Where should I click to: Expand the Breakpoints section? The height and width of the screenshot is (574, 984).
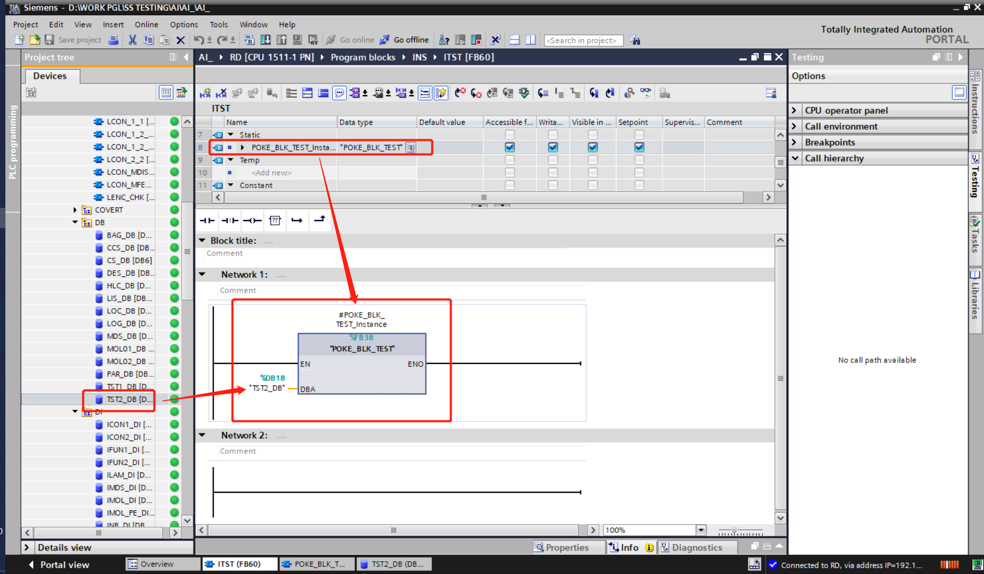pos(795,142)
